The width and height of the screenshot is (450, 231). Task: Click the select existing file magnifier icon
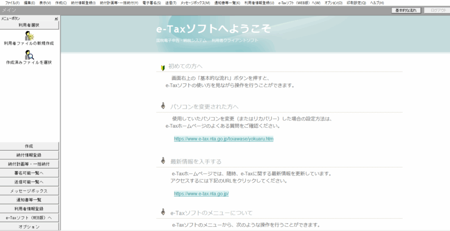pyautogui.click(x=29, y=54)
